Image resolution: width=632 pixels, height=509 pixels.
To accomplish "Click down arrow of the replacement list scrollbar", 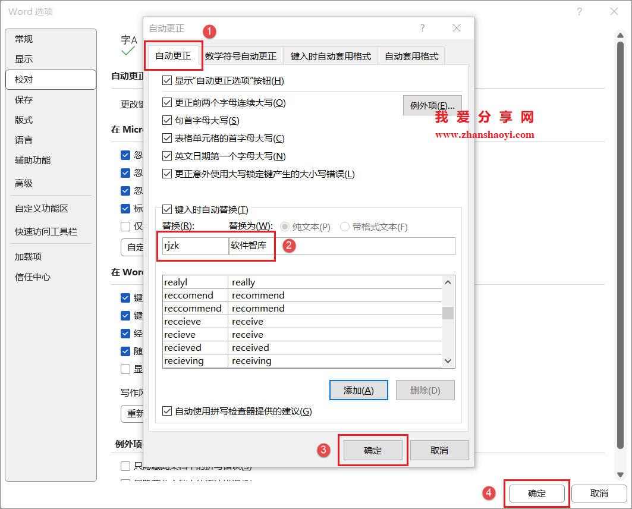I will (x=448, y=361).
